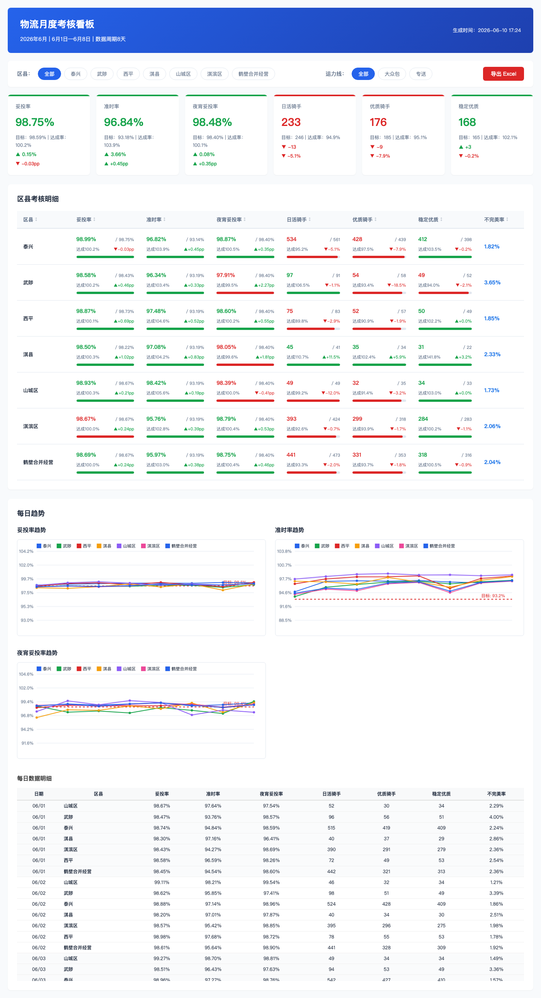Select 全部 under 运力线 filter

pos(363,74)
